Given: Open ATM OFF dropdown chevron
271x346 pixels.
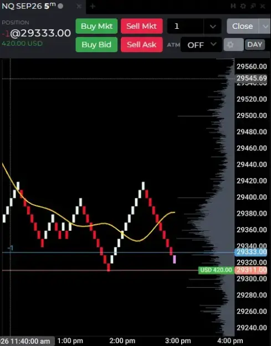Looking at the screenshot, I should pyautogui.click(x=213, y=44).
